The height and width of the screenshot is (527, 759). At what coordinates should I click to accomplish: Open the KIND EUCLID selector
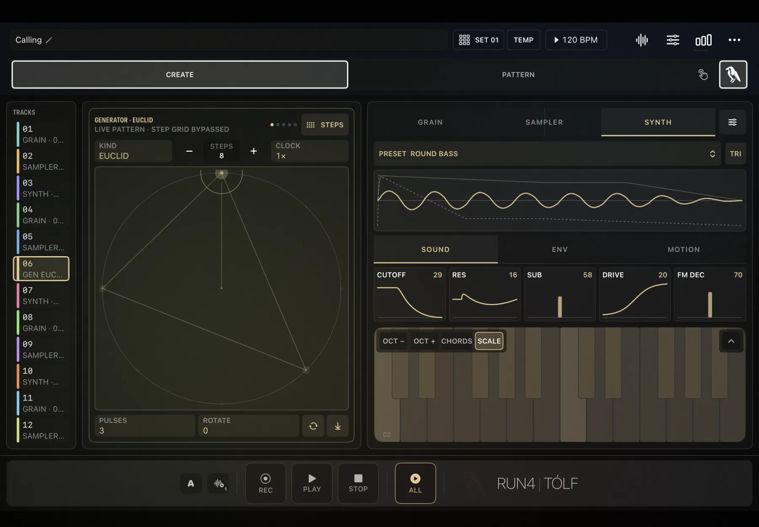point(133,151)
